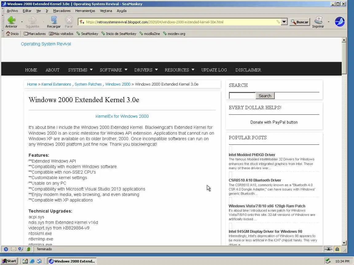Screen dimensions: 354x265
Task: Open Windows Vista/7/8/10 x86 128gb Ram Patch post
Action: [x=267, y=206]
